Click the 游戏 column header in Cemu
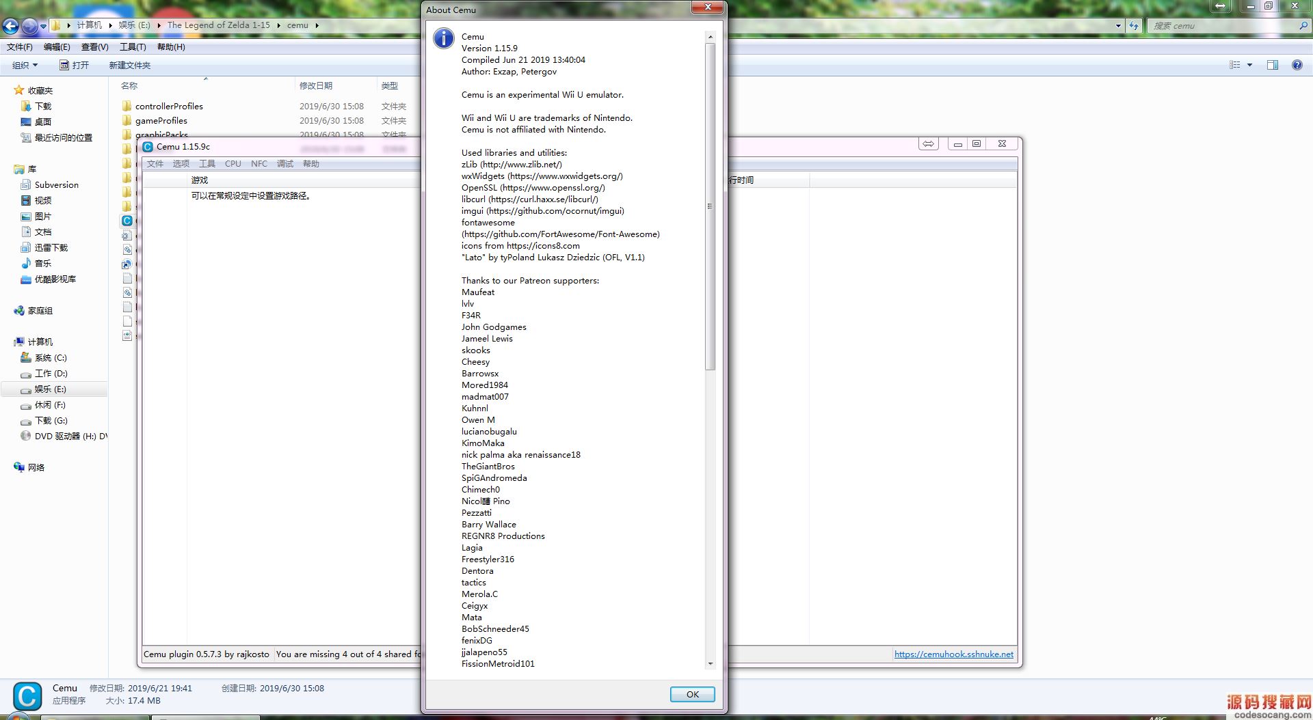 click(x=199, y=180)
